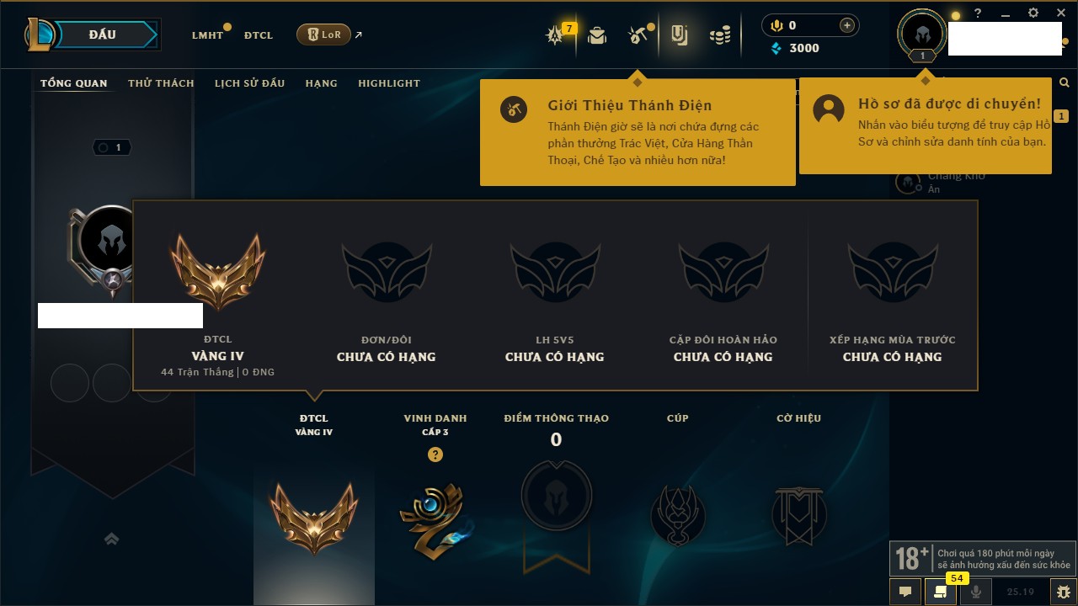
Task: Open the Loot backpack icon
Action: 597,35
